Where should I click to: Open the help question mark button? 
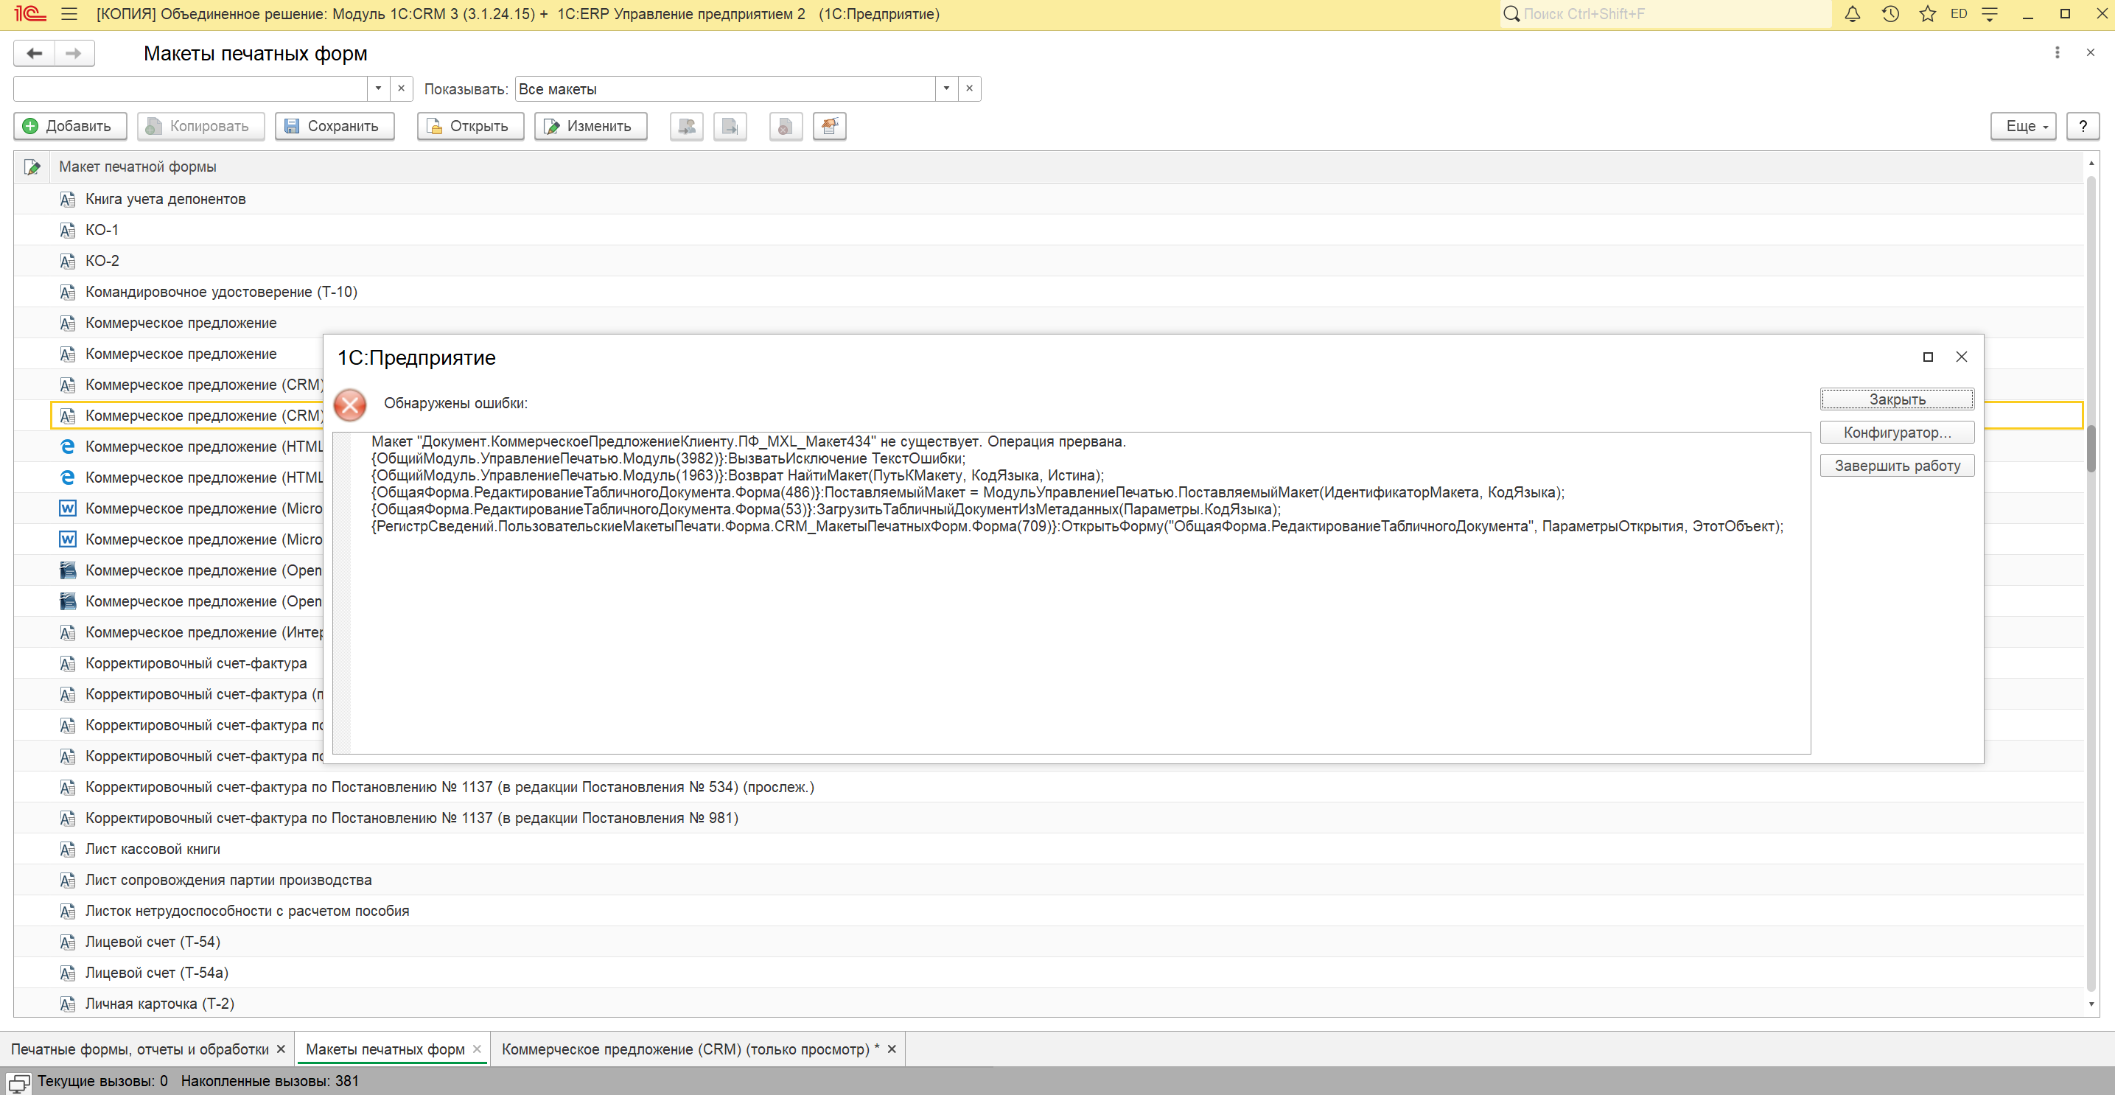pyautogui.click(x=2082, y=127)
